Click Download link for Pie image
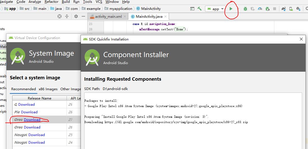308x149 pixels. [x=29, y=112]
